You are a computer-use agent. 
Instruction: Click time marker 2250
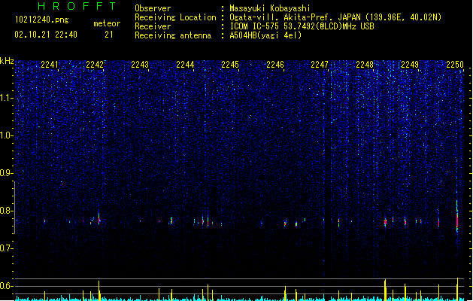click(x=455, y=65)
